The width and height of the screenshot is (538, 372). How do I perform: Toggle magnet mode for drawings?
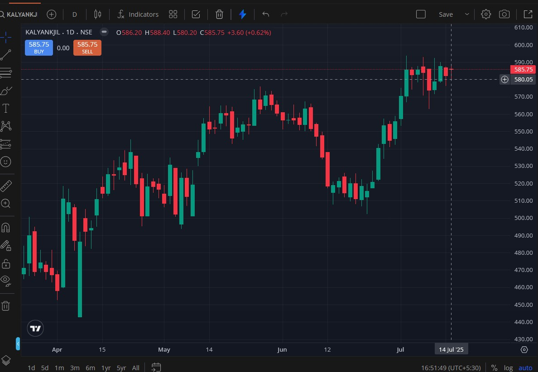5,227
